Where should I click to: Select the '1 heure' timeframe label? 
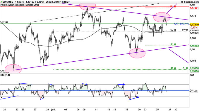coord(19,2)
